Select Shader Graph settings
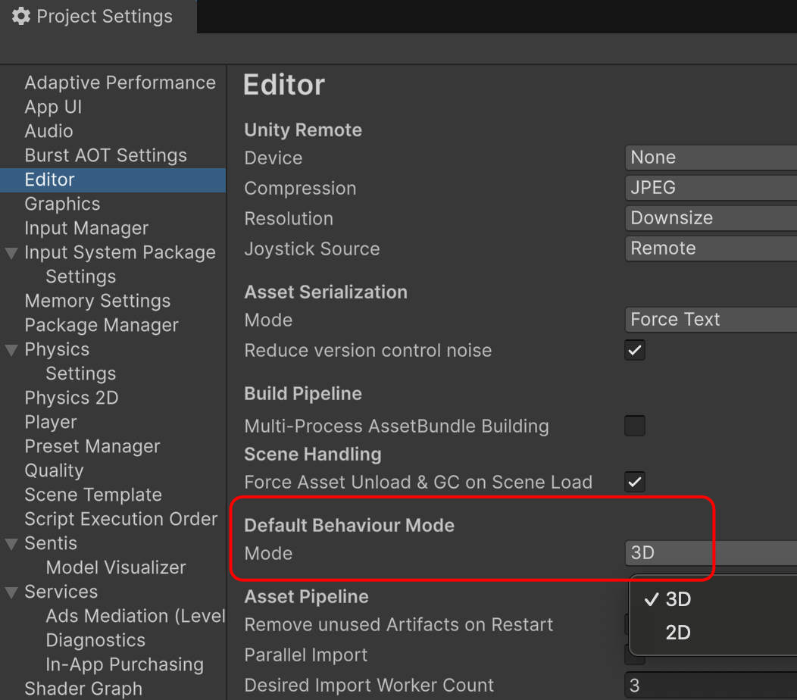The height and width of the screenshot is (700, 797). pos(83,689)
